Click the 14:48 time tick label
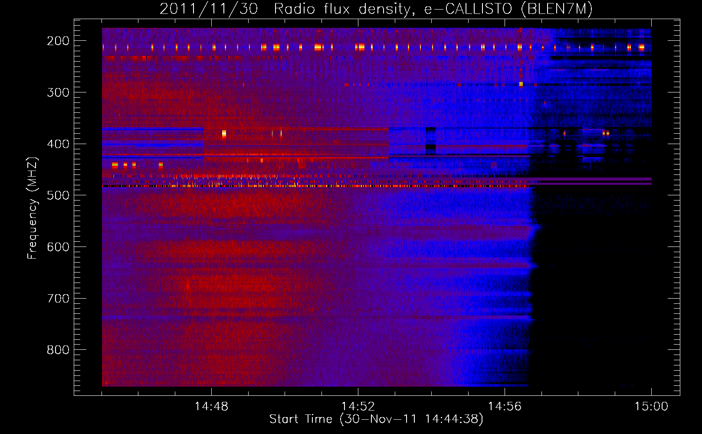Image resolution: width=702 pixels, height=434 pixels. click(211, 407)
